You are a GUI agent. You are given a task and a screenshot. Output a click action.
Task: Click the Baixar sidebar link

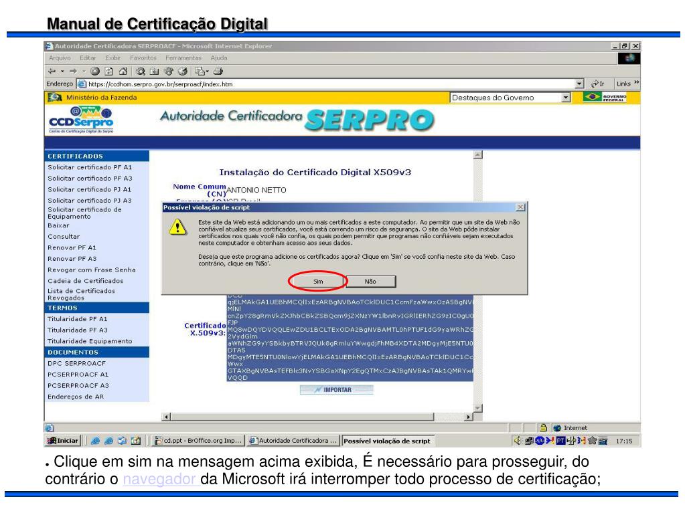coord(58,225)
